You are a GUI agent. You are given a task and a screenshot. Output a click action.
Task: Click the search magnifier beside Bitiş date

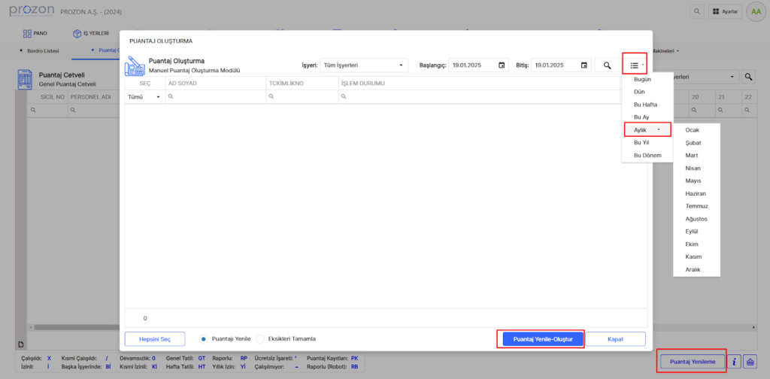point(607,65)
